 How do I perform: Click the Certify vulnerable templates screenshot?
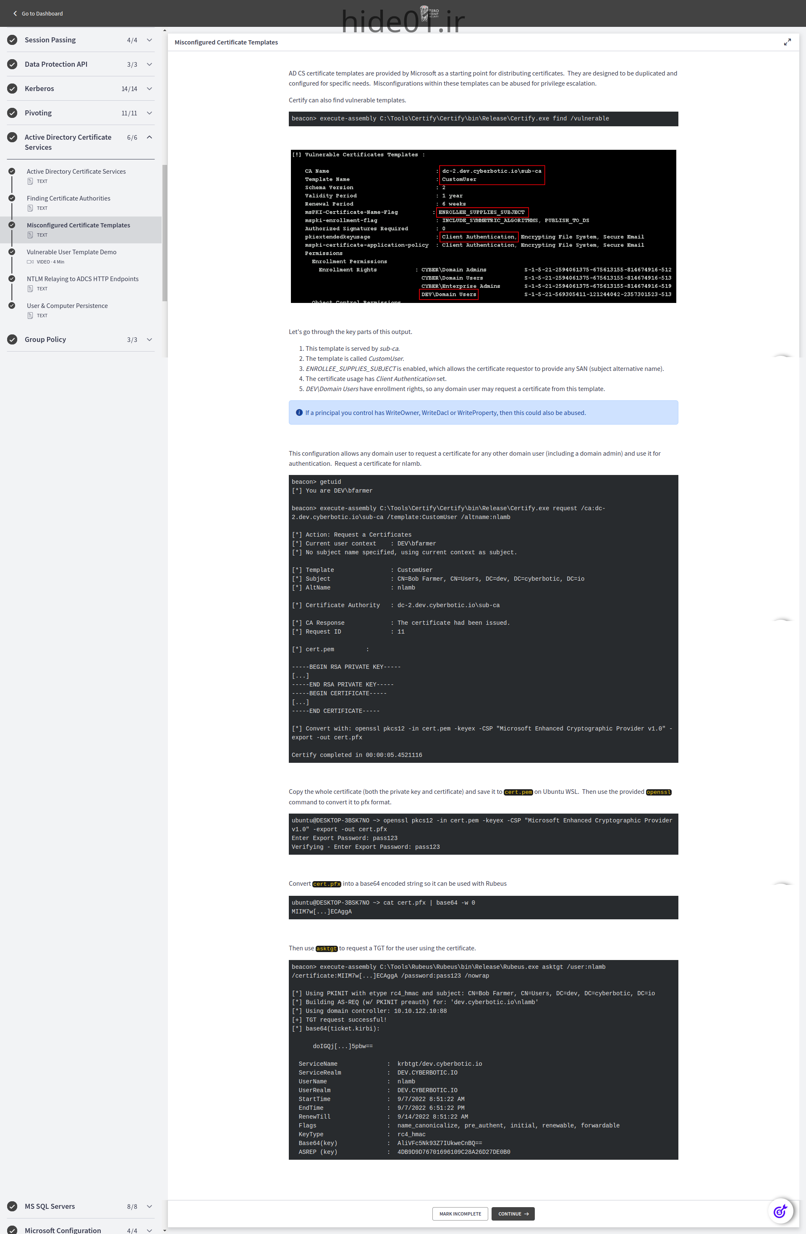coord(484,226)
